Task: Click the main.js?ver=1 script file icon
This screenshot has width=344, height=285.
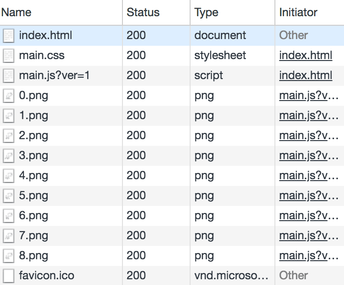Action: tap(9, 75)
